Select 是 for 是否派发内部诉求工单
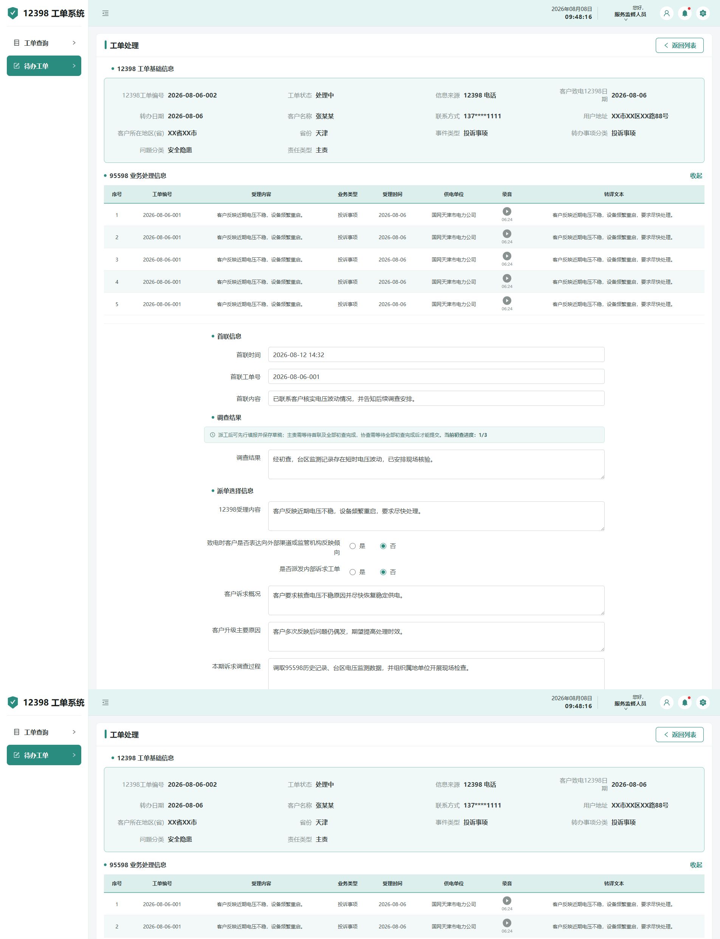This screenshot has width=720, height=939. pyautogui.click(x=352, y=572)
